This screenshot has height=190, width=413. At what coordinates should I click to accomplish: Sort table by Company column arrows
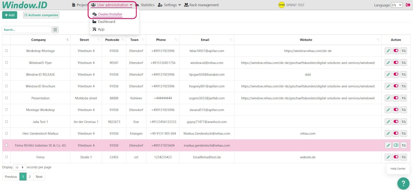coord(67,40)
